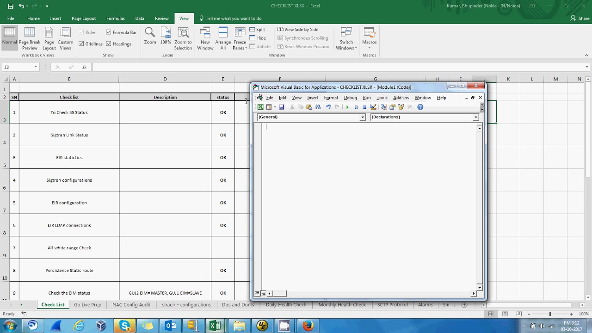Viewport: 592px width, 333px height.
Task: Open Object Browser icon in VBA toolbar
Action: pos(401,107)
